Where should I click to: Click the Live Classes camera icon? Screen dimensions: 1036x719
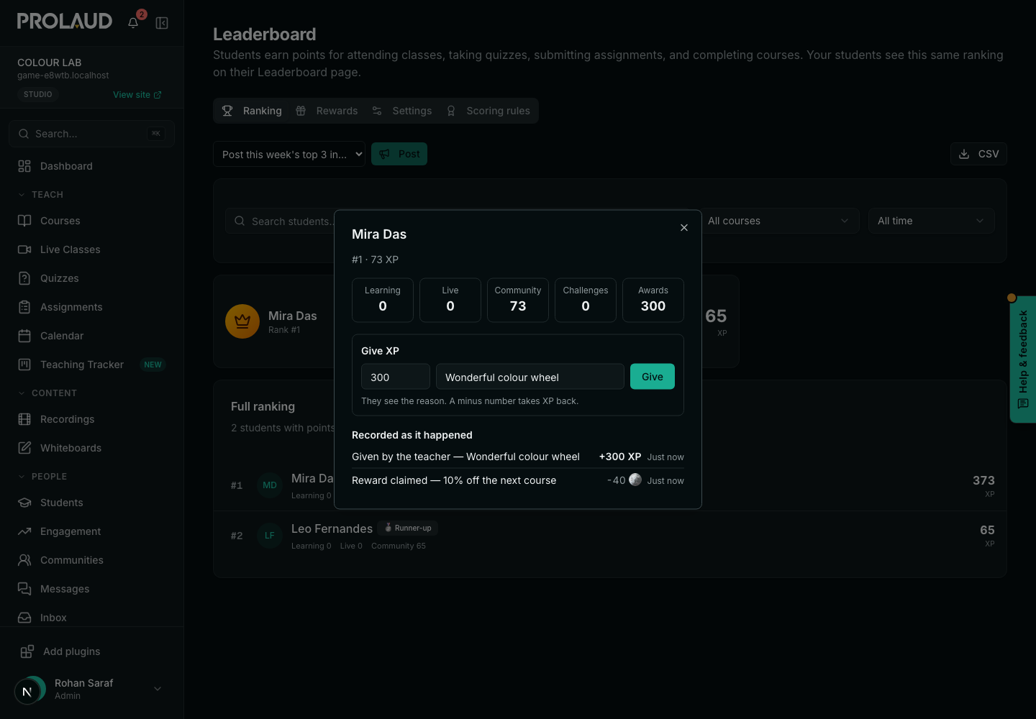click(x=24, y=249)
